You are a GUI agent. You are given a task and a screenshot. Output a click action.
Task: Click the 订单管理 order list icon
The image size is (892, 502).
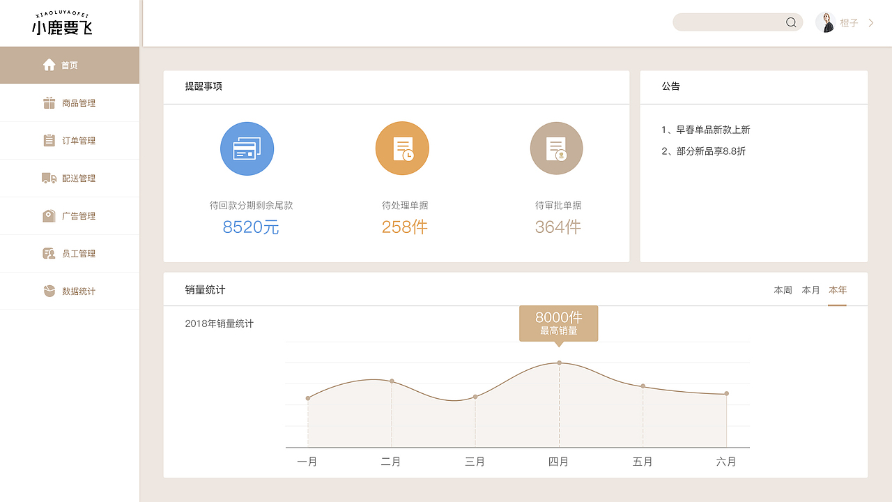pyautogui.click(x=49, y=139)
